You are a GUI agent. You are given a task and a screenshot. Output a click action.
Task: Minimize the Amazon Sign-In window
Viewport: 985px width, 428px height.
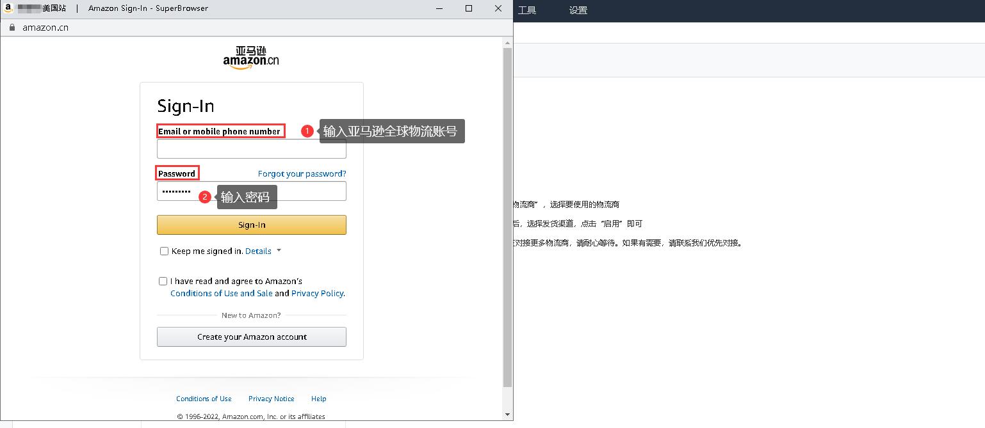pos(439,8)
